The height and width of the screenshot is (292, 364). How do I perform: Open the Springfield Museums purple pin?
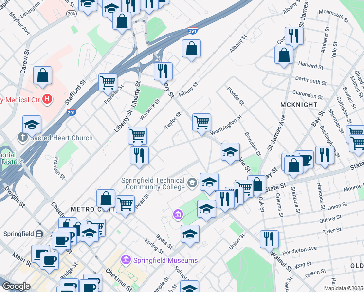(126, 259)
